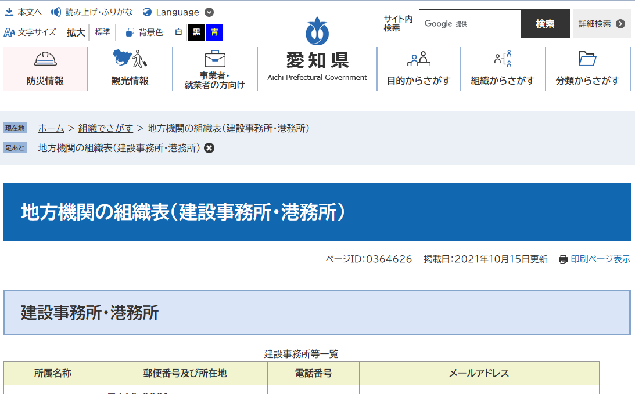Switch background color to 黒 (black)
The height and width of the screenshot is (394, 635).
click(196, 33)
